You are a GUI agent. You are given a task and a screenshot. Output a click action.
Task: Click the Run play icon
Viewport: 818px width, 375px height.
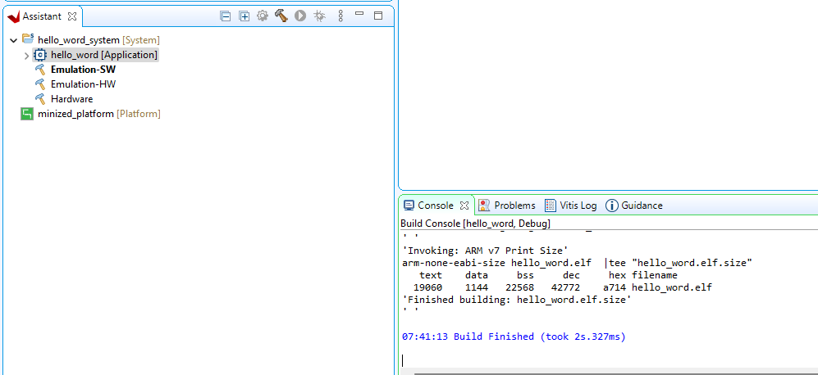tap(300, 16)
